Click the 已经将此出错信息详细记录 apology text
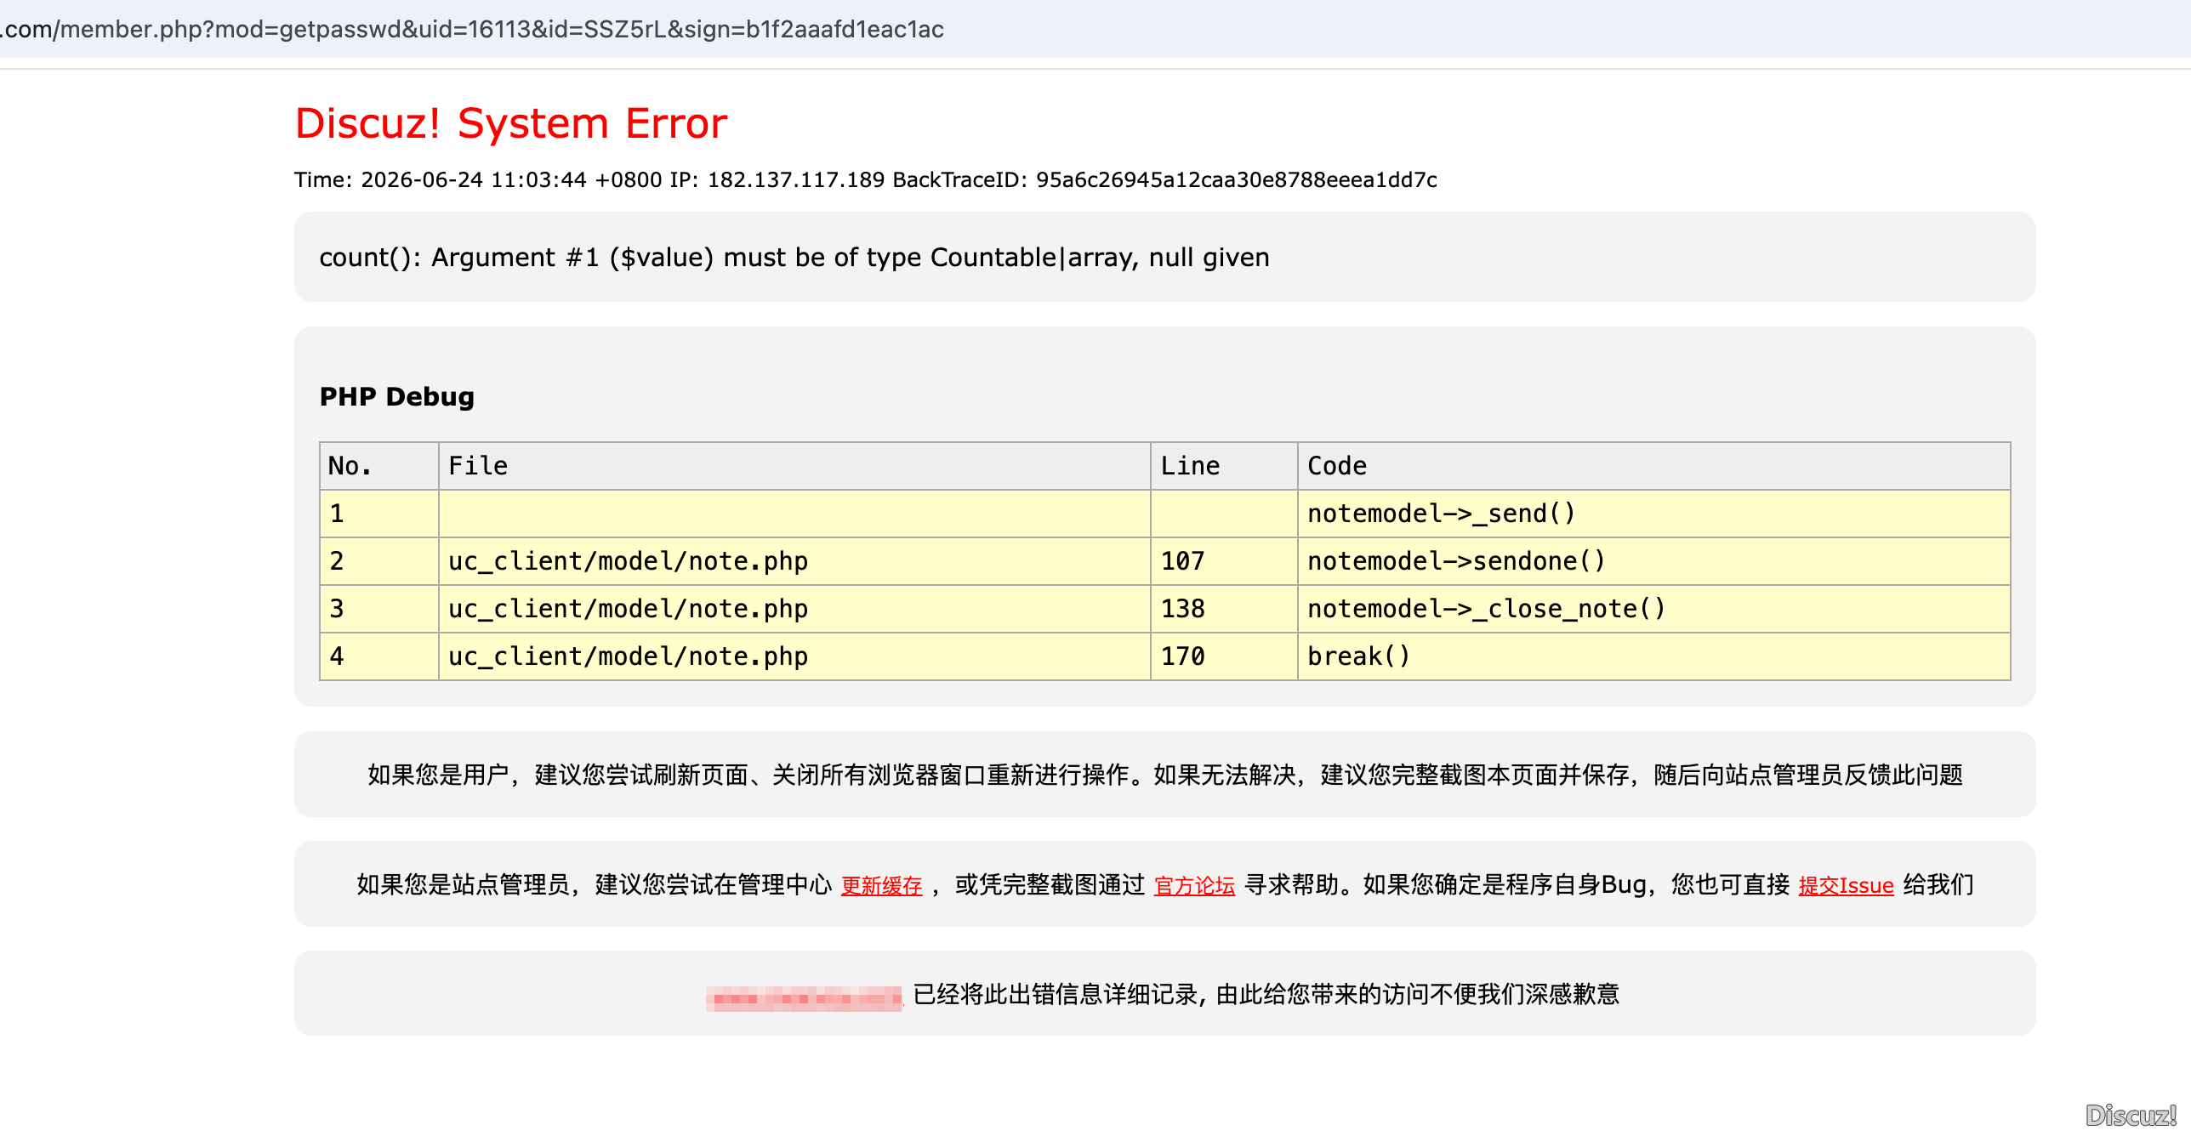Screen dimensions: 2191x1136 point(1266,994)
